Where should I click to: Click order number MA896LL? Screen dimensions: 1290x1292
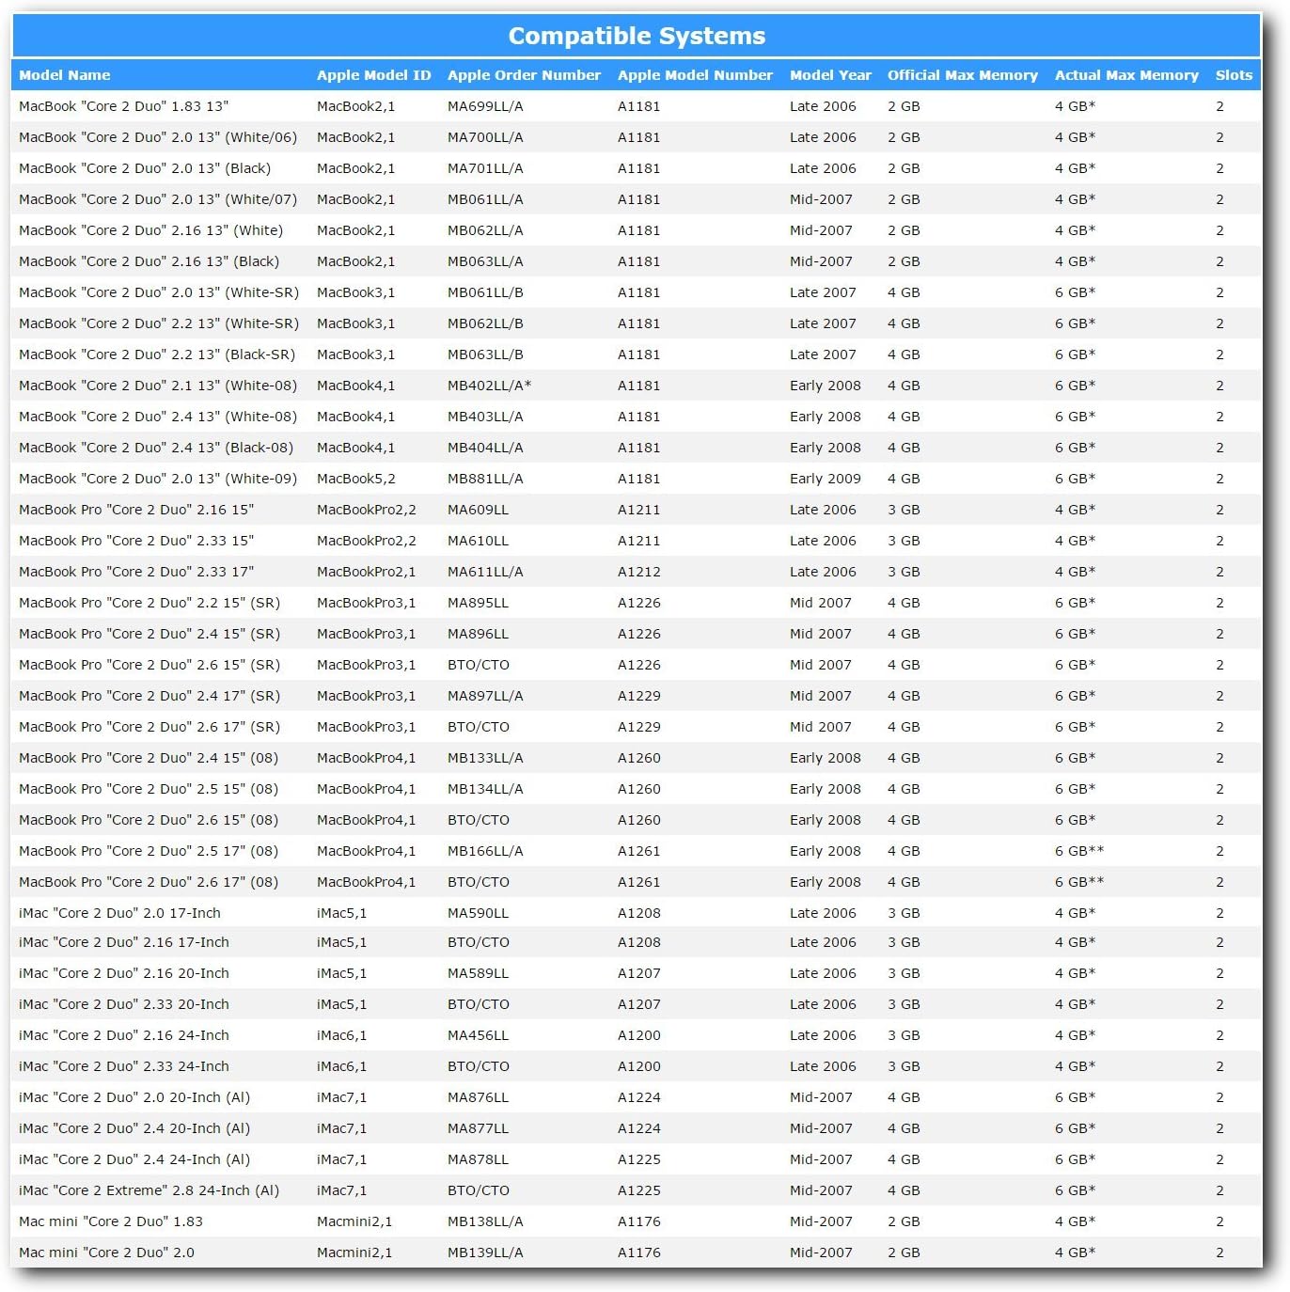coord(478,634)
